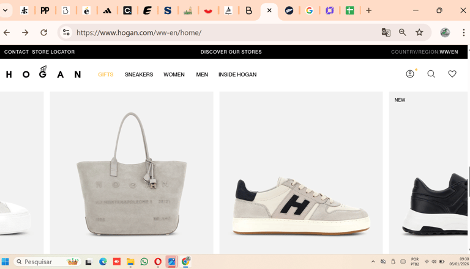Open the Chrome three-dot menu
Viewport: 470px width, 269px height.
tap(463, 32)
